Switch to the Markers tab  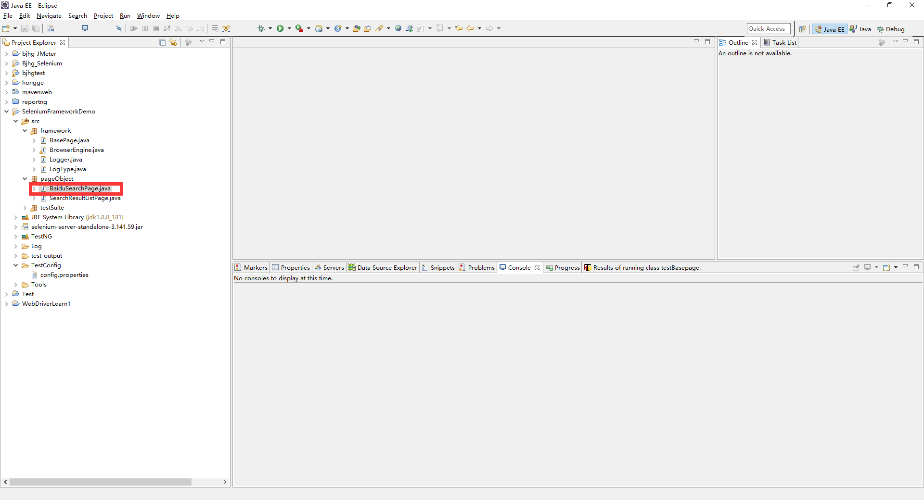251,268
